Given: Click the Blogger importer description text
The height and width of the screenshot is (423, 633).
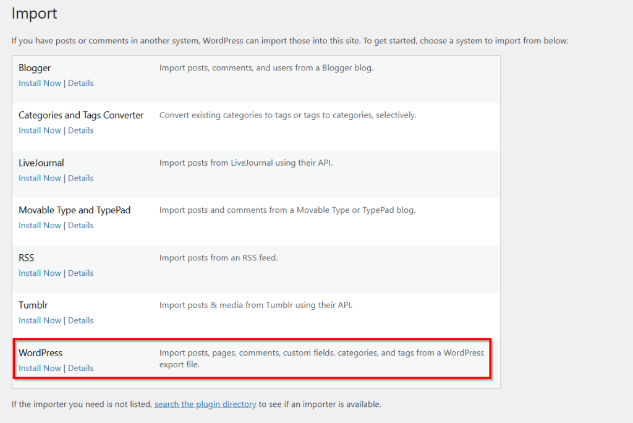Looking at the screenshot, I should [x=266, y=68].
